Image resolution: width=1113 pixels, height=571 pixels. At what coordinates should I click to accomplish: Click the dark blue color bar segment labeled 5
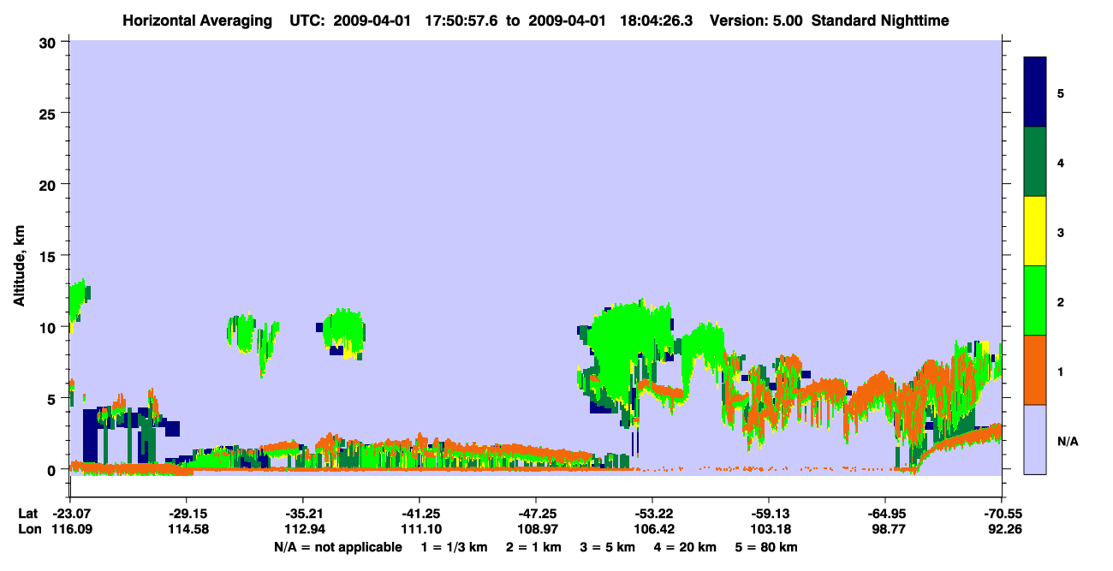coord(1035,92)
